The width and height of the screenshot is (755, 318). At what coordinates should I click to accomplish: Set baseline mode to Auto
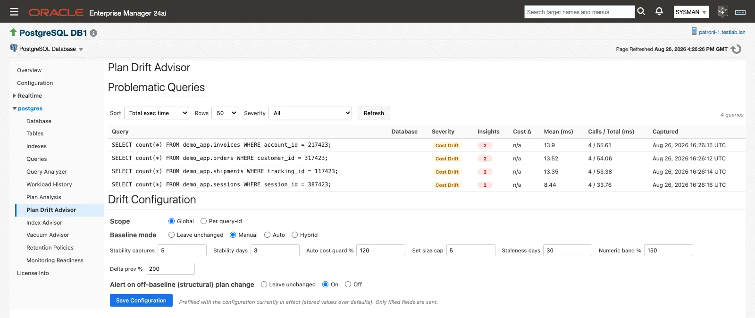click(268, 235)
